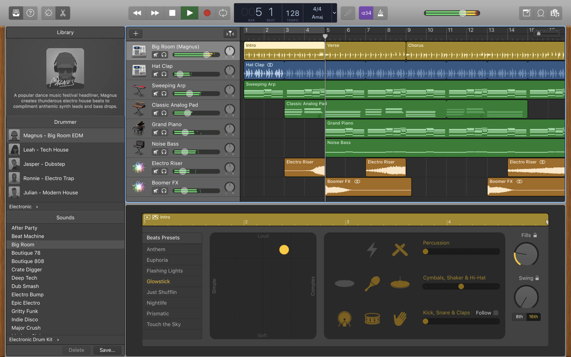Drag the Percussion level slider in drummer
This screenshot has width=571, height=357.
pos(427,252)
